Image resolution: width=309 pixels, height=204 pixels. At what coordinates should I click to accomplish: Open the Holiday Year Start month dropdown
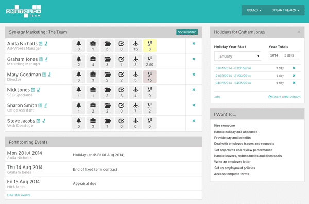click(237, 56)
